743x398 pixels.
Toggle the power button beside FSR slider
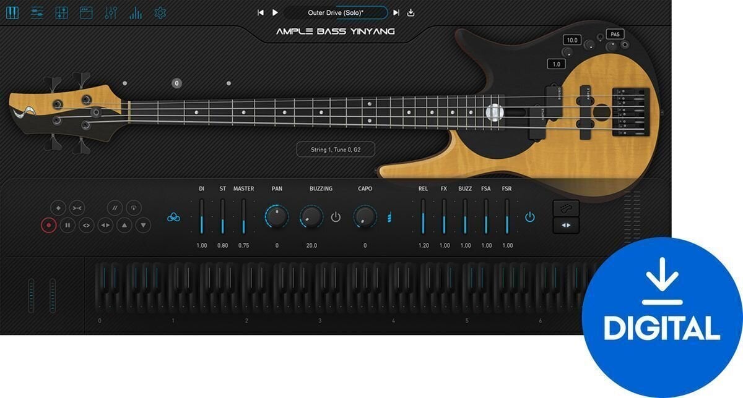coord(529,218)
